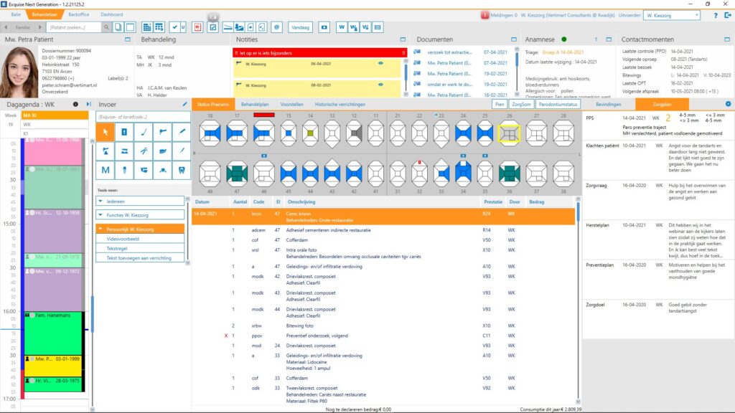Click the Exquise- of tariefcode input field
The image size is (735, 413).
143,117
